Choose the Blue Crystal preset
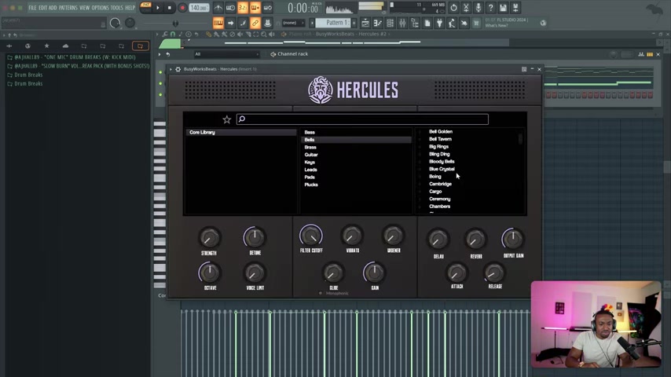This screenshot has height=377, width=671. click(442, 169)
